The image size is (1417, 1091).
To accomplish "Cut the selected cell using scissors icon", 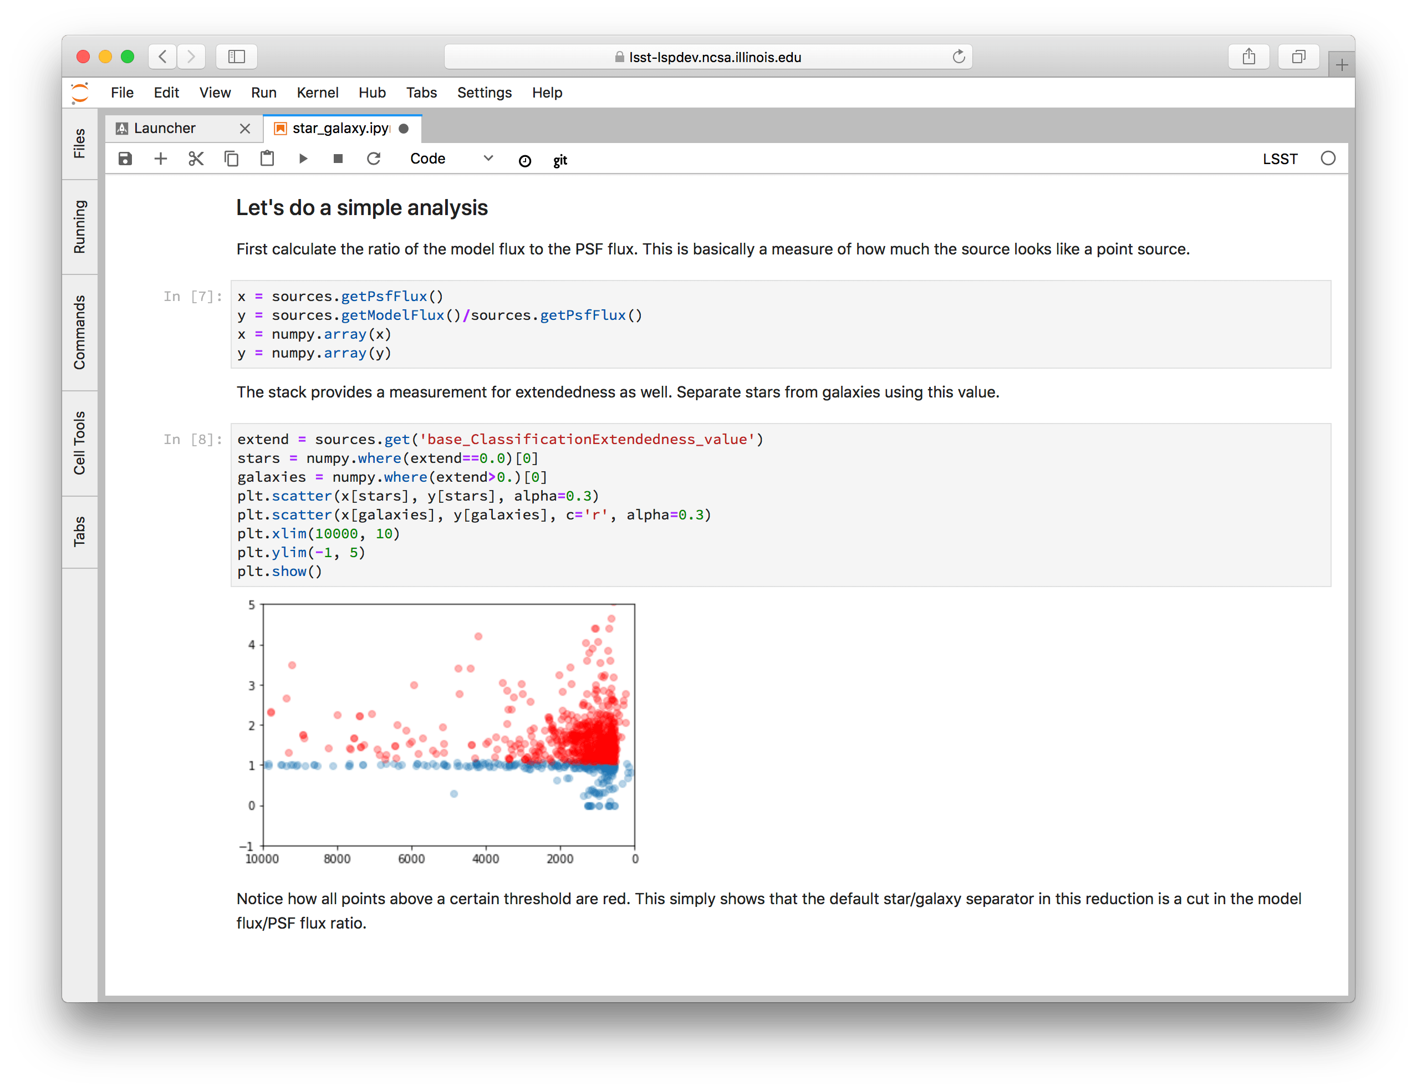I will coord(196,159).
